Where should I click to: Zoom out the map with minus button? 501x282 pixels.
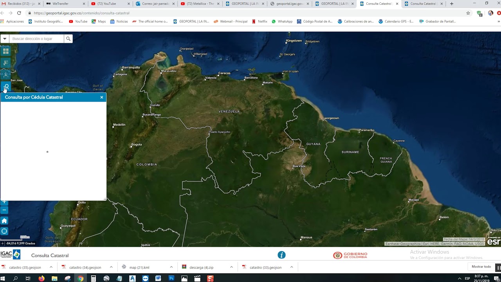point(4,210)
